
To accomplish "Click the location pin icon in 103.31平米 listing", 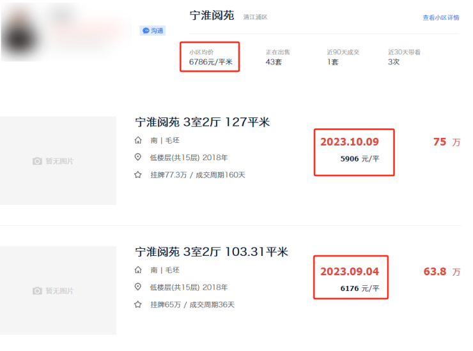I will [x=138, y=287].
